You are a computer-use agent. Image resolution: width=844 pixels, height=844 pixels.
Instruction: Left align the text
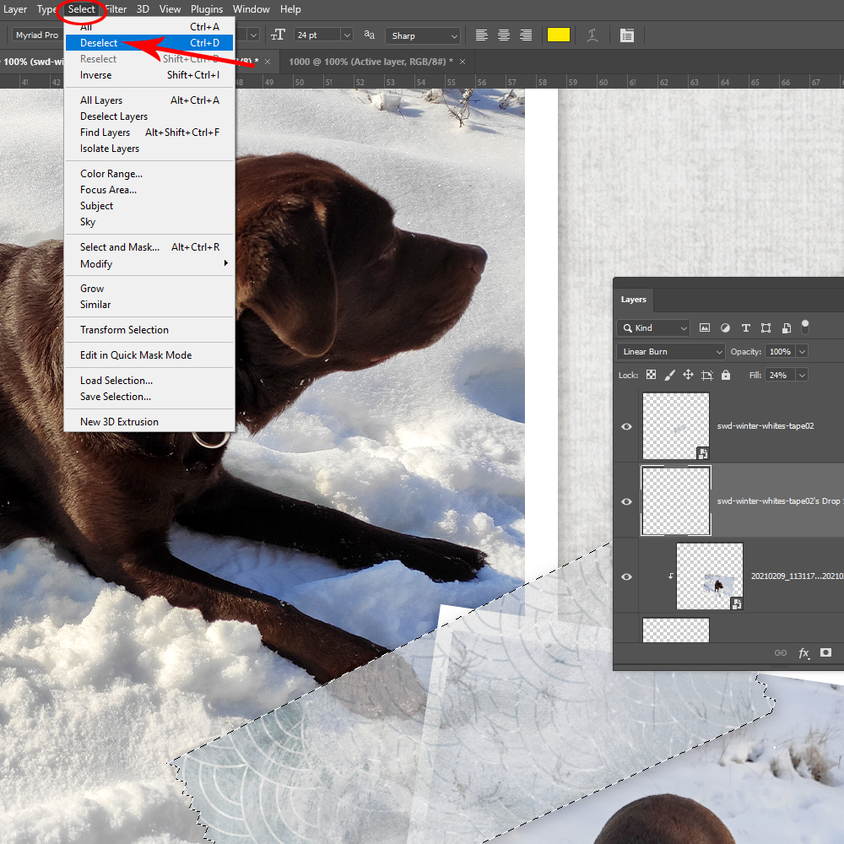[482, 35]
